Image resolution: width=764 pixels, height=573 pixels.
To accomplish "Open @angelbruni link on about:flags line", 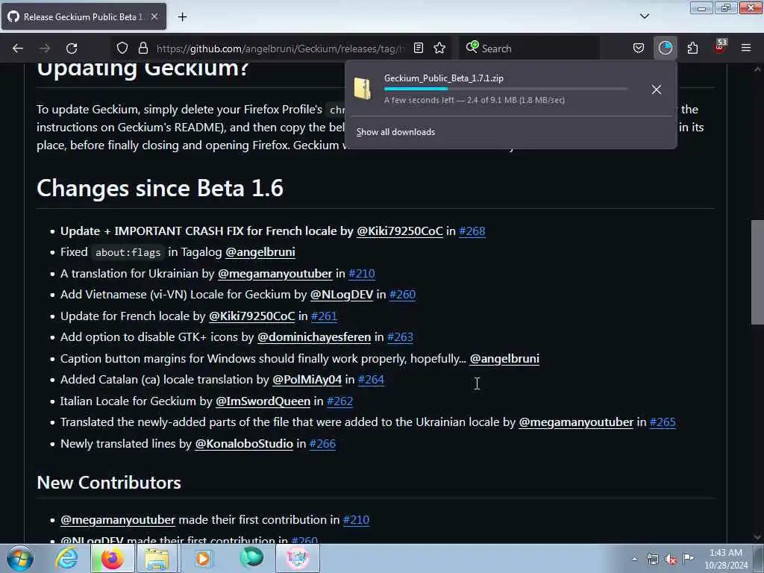I will pyautogui.click(x=260, y=252).
